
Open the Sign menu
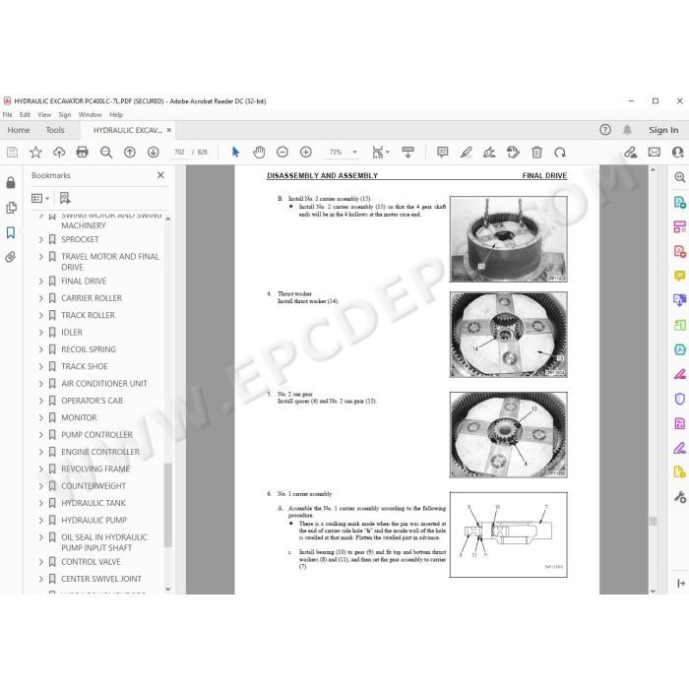[65, 115]
